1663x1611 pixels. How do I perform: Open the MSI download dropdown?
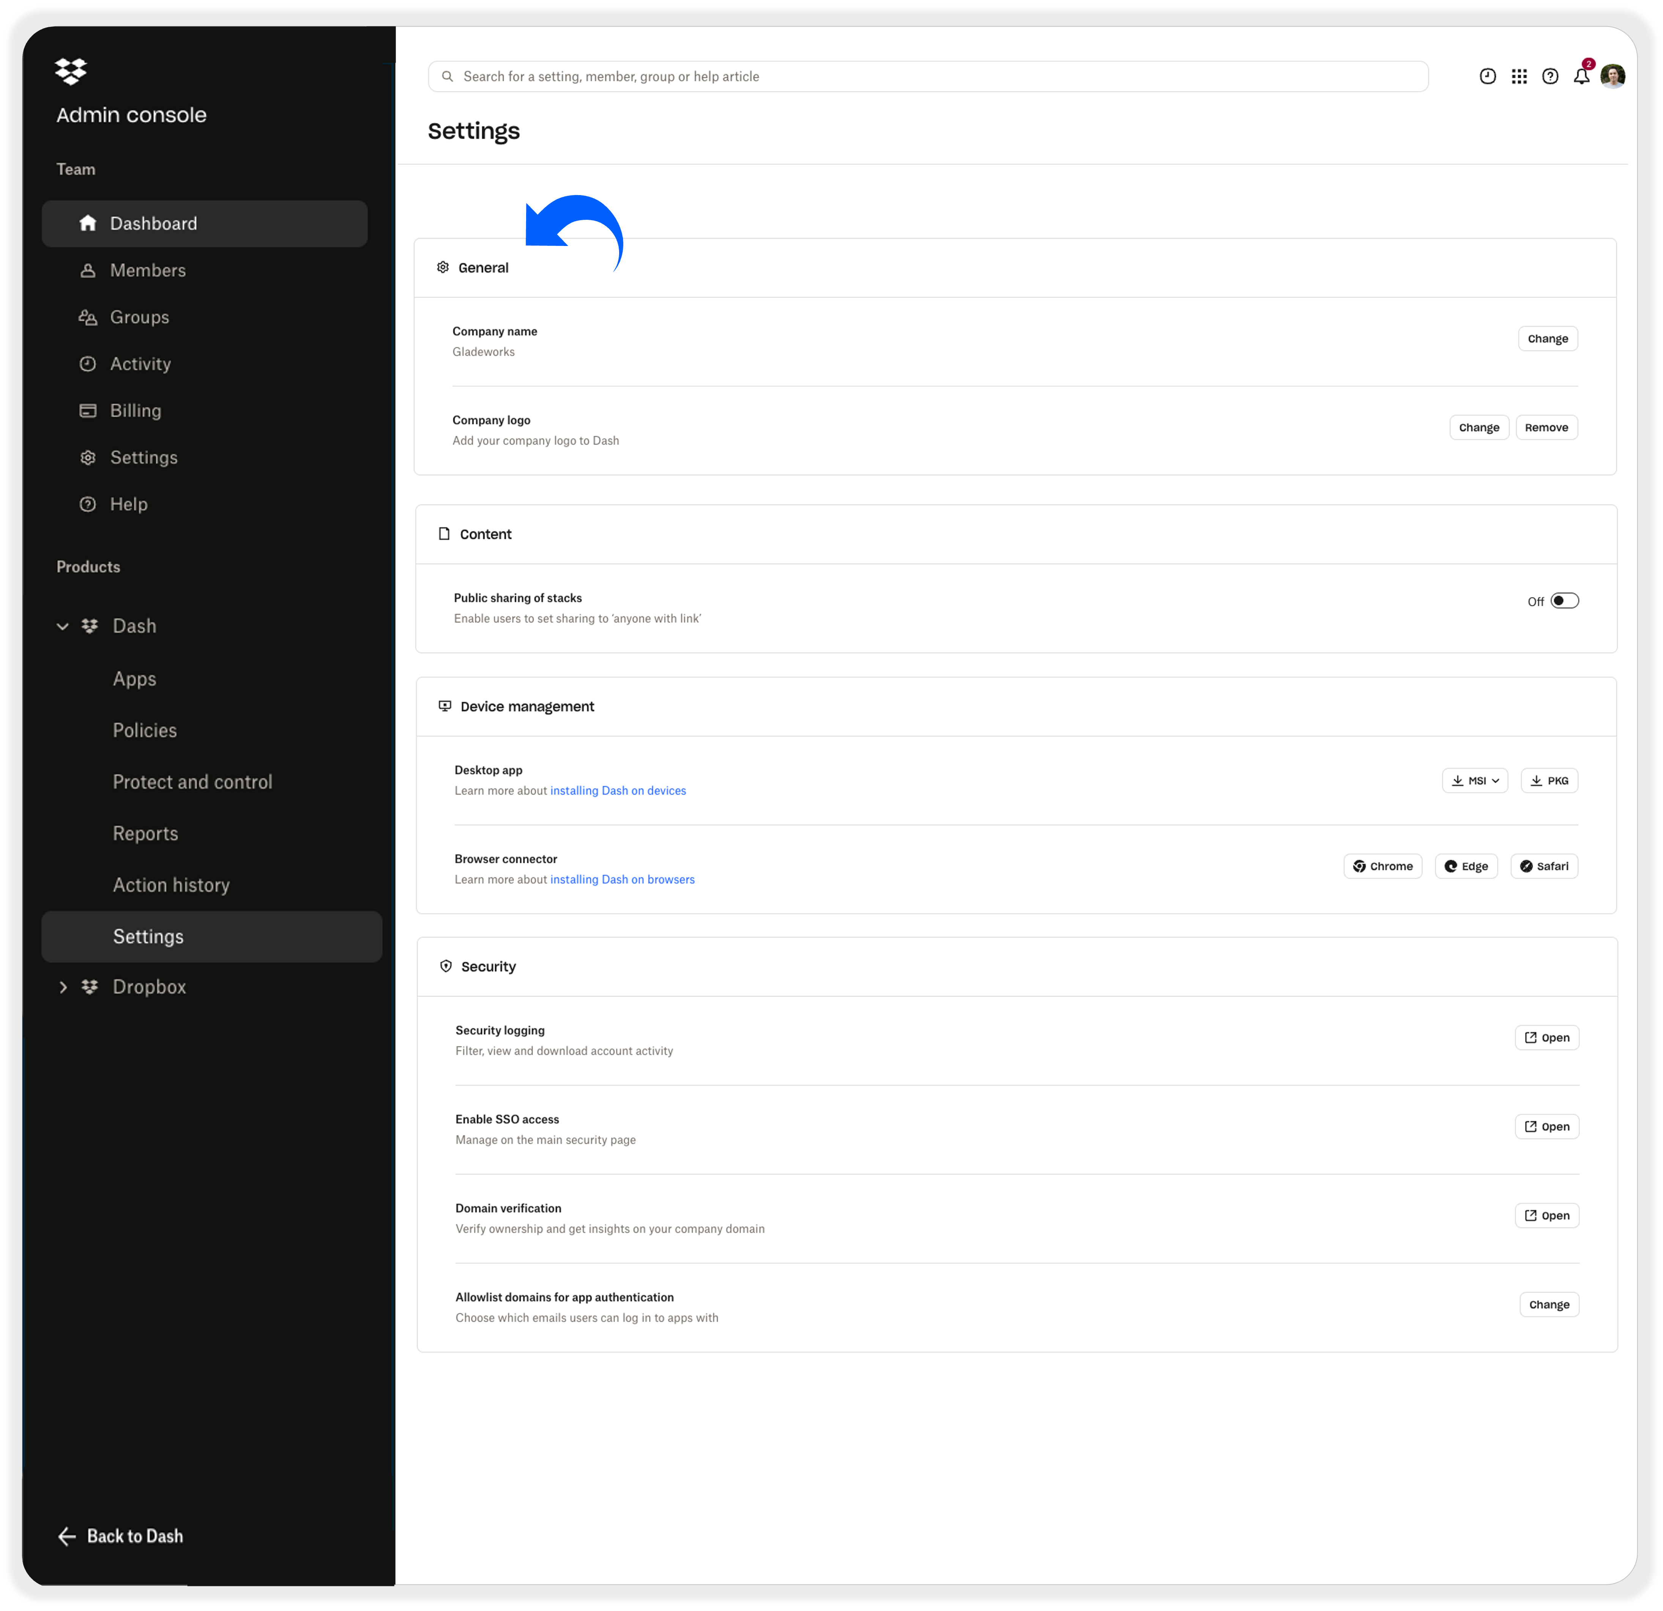coord(1475,780)
